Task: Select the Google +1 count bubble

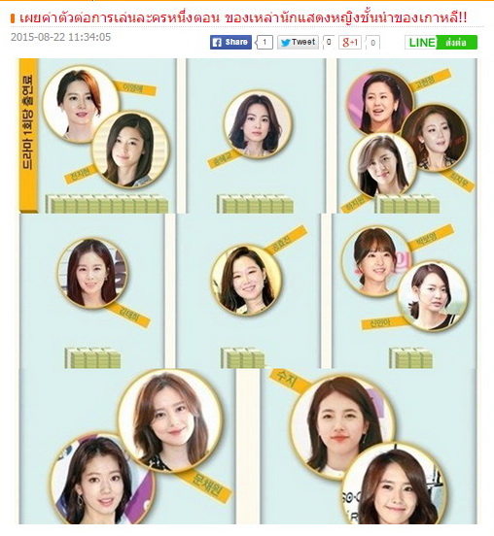Action: tap(372, 43)
